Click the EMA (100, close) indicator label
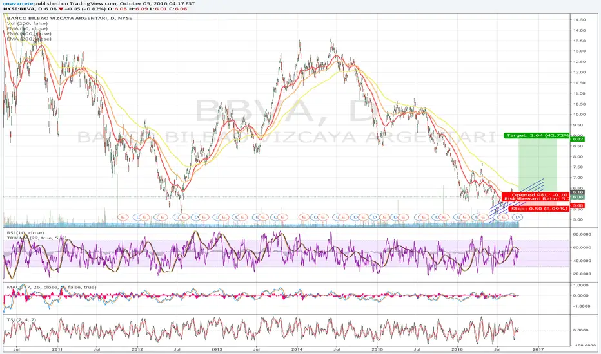Image resolution: width=601 pixels, height=354 pixels. [29, 33]
